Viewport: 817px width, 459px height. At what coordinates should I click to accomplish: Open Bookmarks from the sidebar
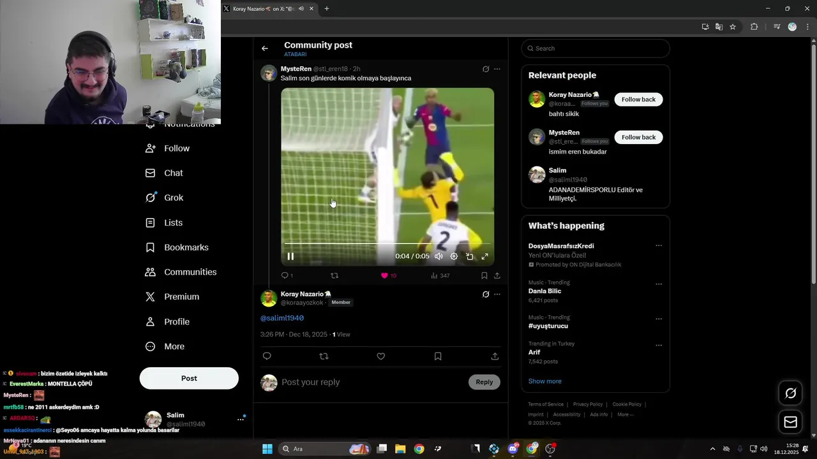[177, 247]
